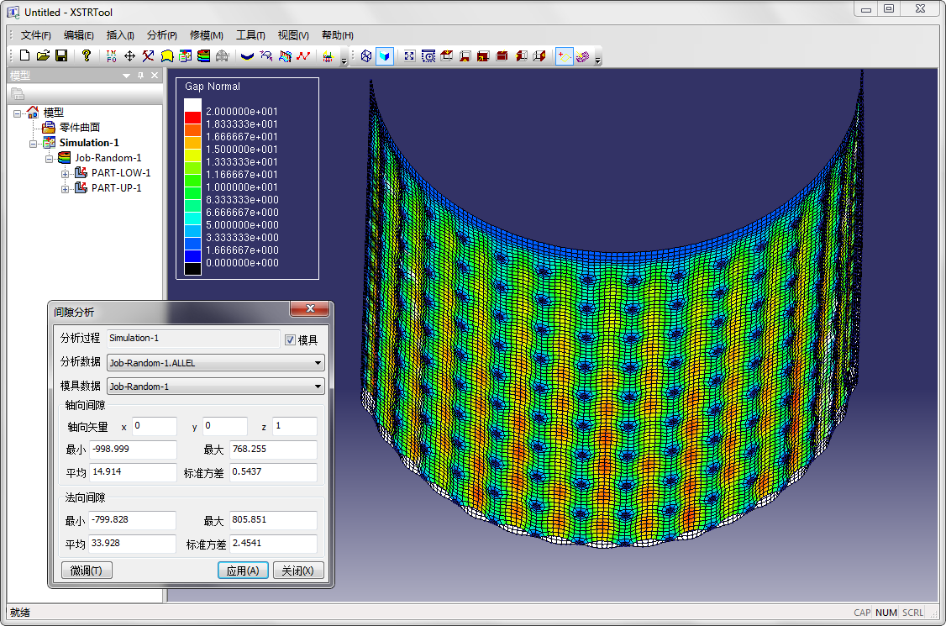Click the 应用(A) button

[x=243, y=571]
